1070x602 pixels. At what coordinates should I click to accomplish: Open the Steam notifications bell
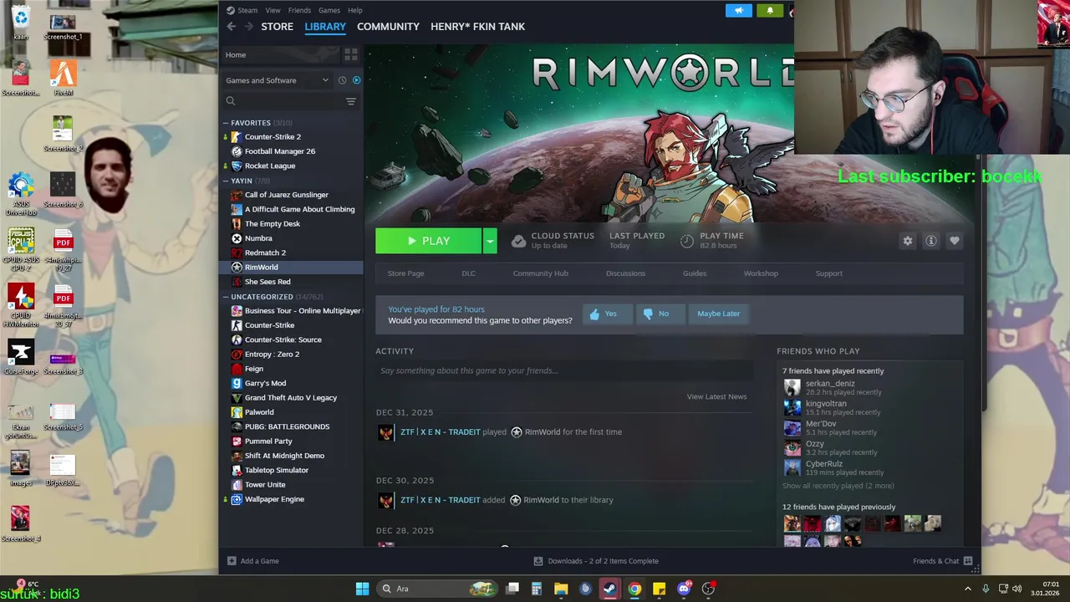[770, 11]
